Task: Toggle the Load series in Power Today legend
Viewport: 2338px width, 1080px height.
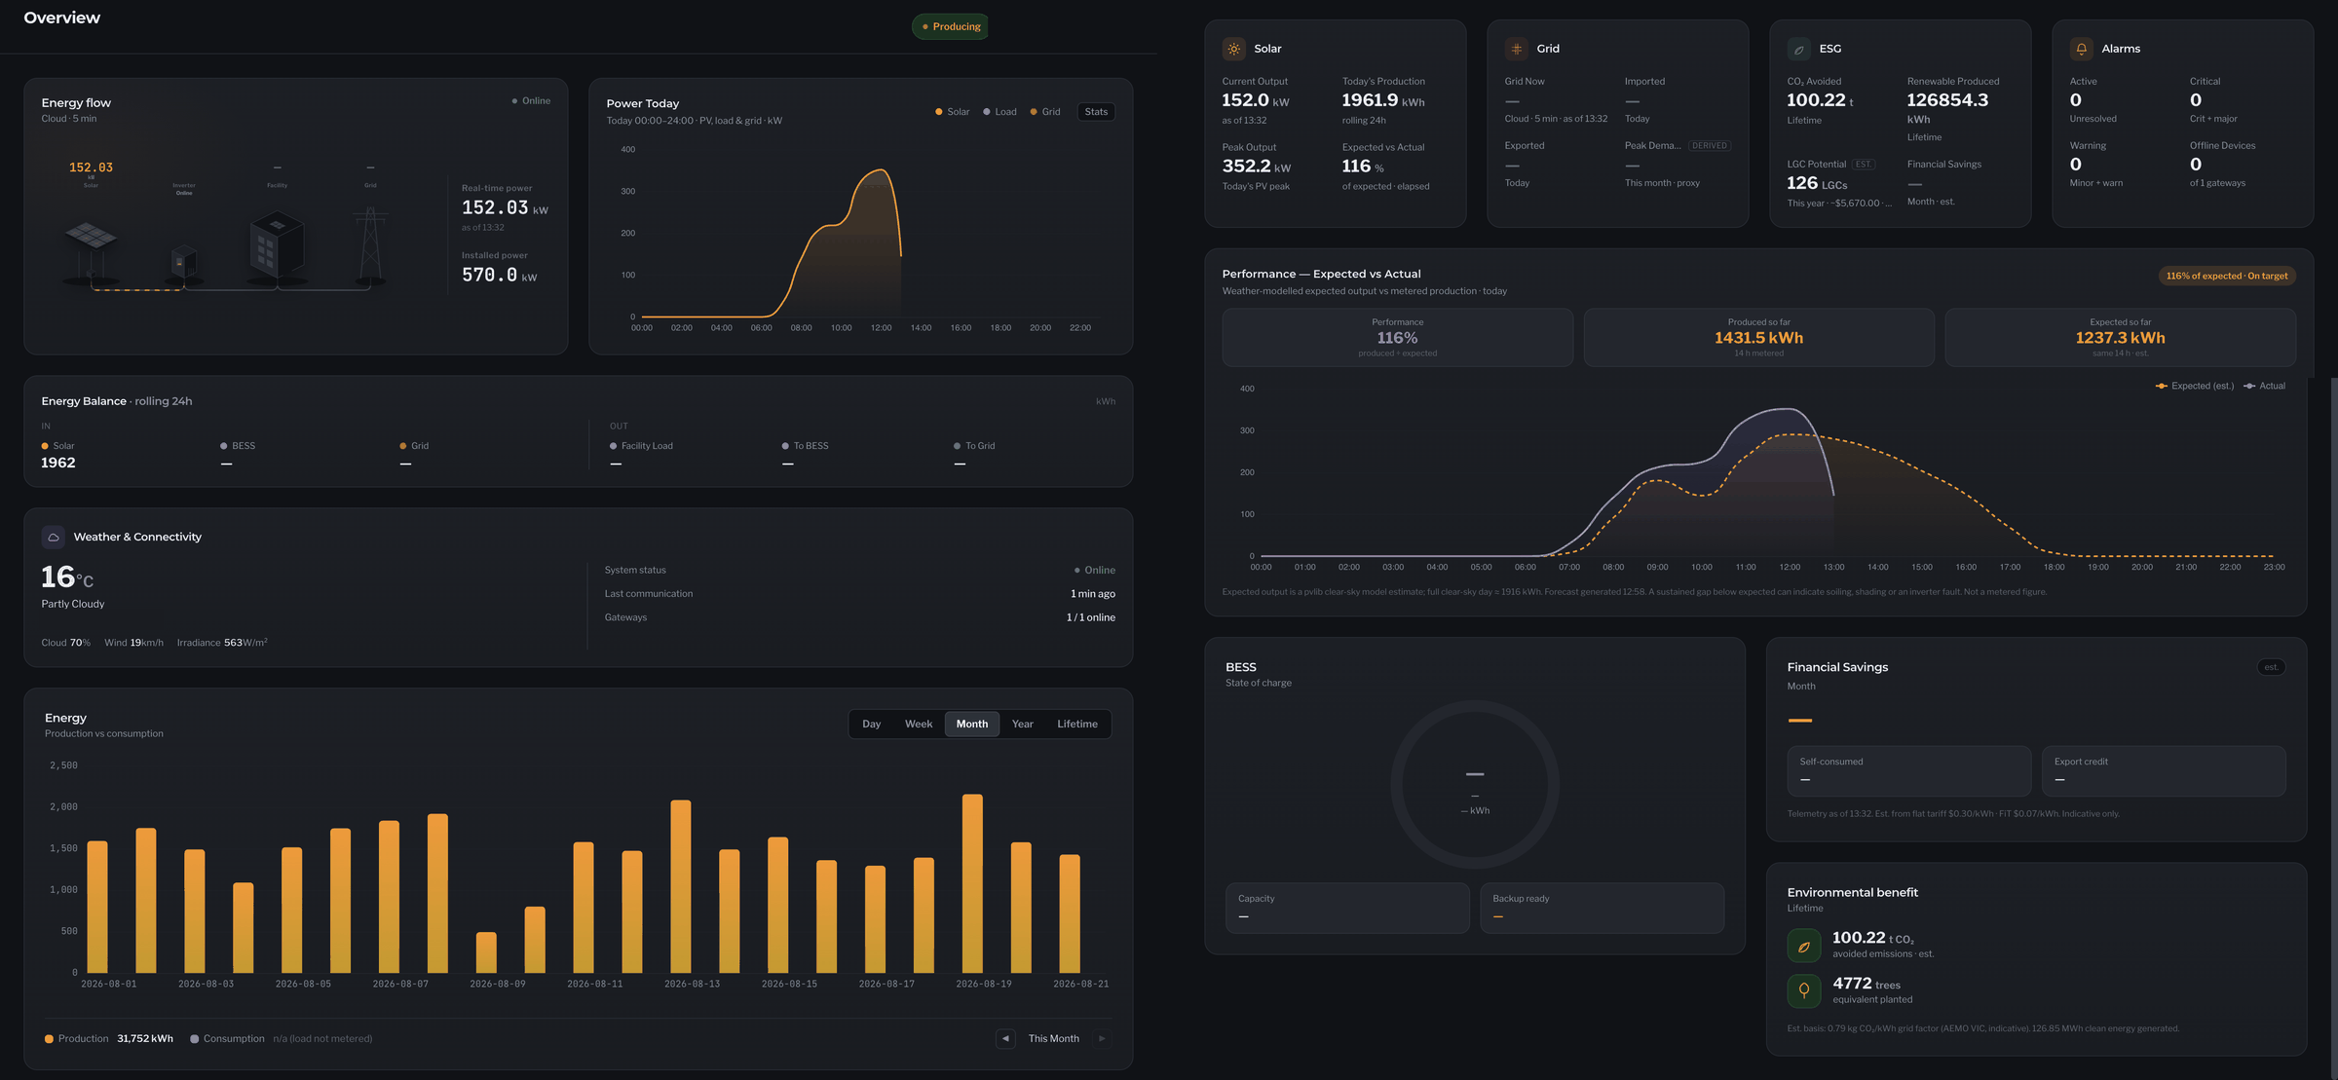Action: (999, 112)
